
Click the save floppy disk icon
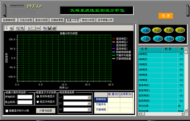pos(49,28)
